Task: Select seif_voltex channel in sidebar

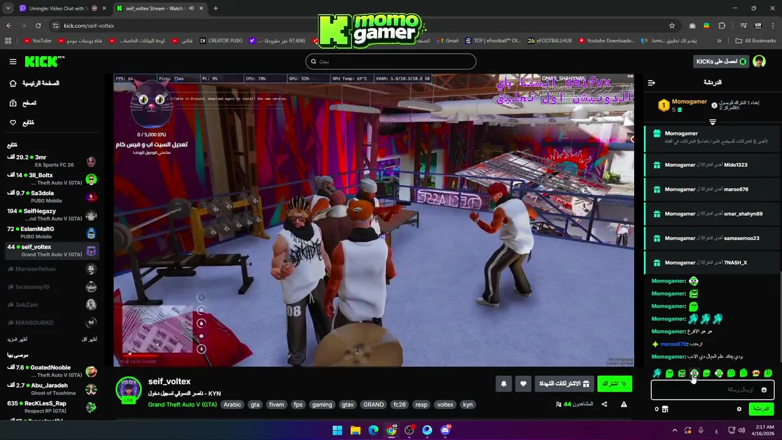Action: 52,251
